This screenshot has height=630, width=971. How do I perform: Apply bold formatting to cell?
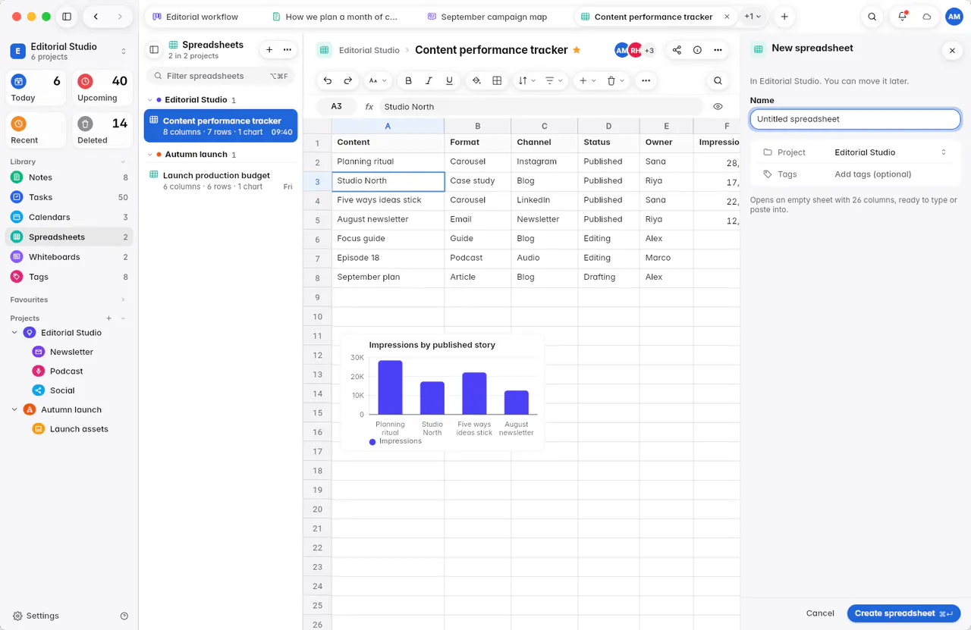coord(408,80)
